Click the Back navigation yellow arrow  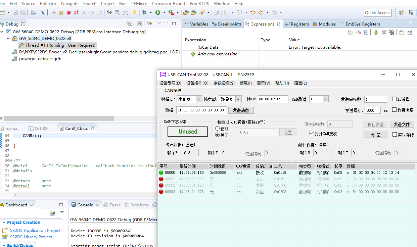click(261, 12)
